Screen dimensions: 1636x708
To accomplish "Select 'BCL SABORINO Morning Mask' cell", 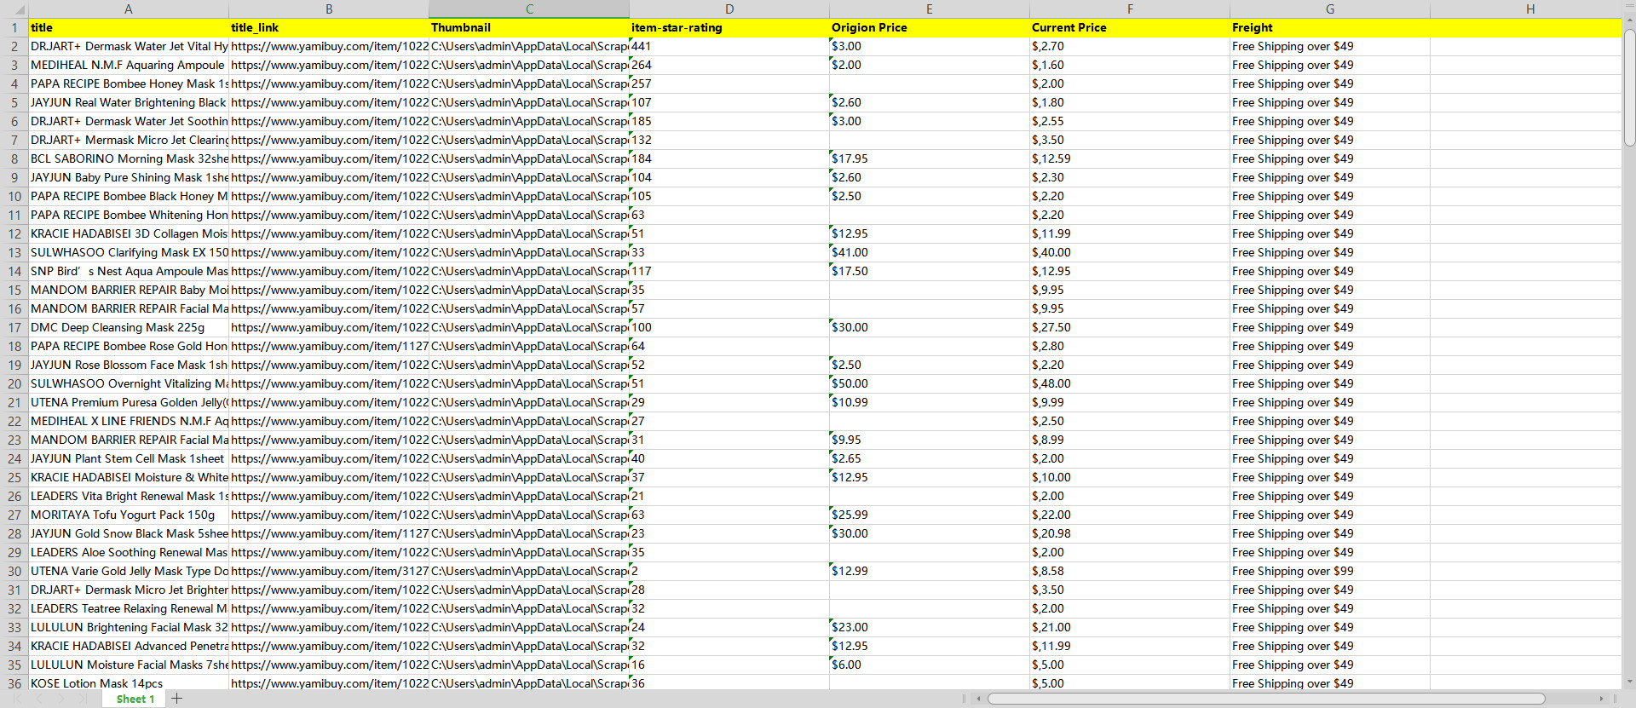I will [x=129, y=158].
